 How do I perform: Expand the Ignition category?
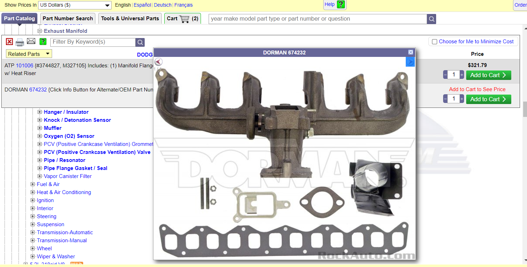click(33, 200)
